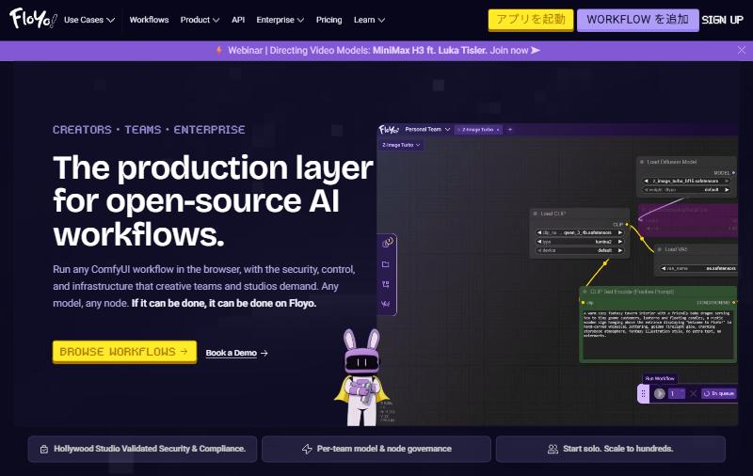Open the Personal Team dropdown in the preview

pyautogui.click(x=427, y=130)
